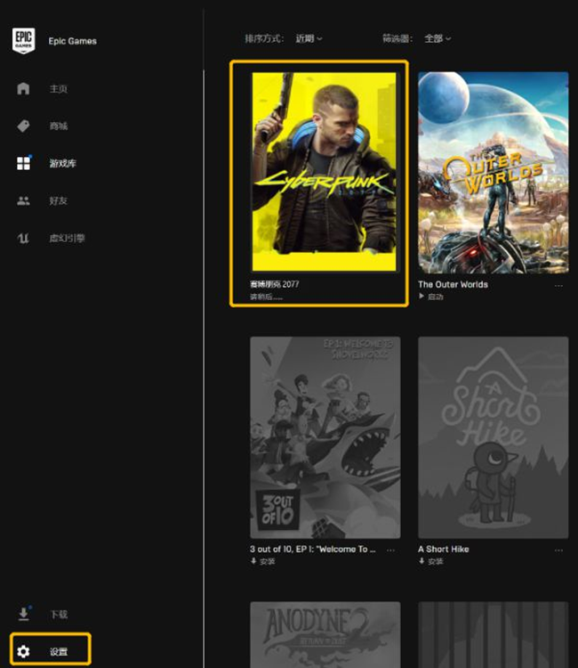578x668 pixels.
Task: Click The Outer Worlds cover image
Action: 493,172
